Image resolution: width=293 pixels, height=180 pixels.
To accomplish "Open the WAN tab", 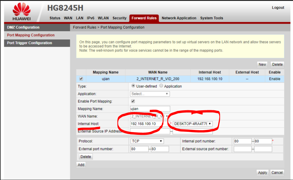I will [68, 18].
